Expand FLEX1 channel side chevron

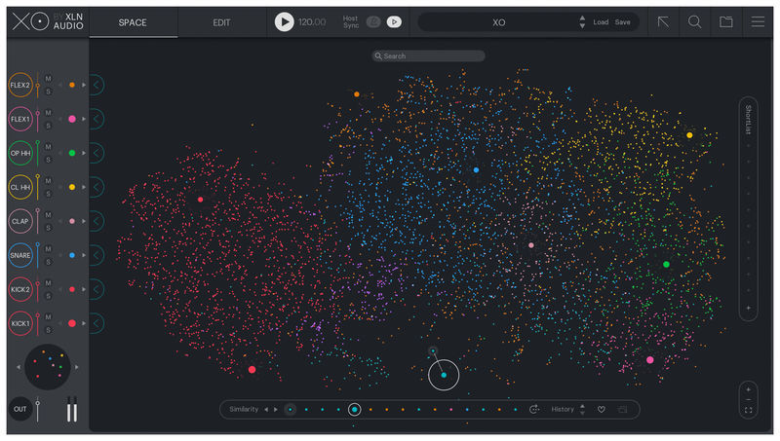[x=97, y=119]
